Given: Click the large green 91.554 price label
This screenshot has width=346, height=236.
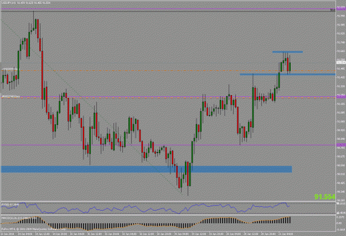Looking at the screenshot, I should pos(325,197).
